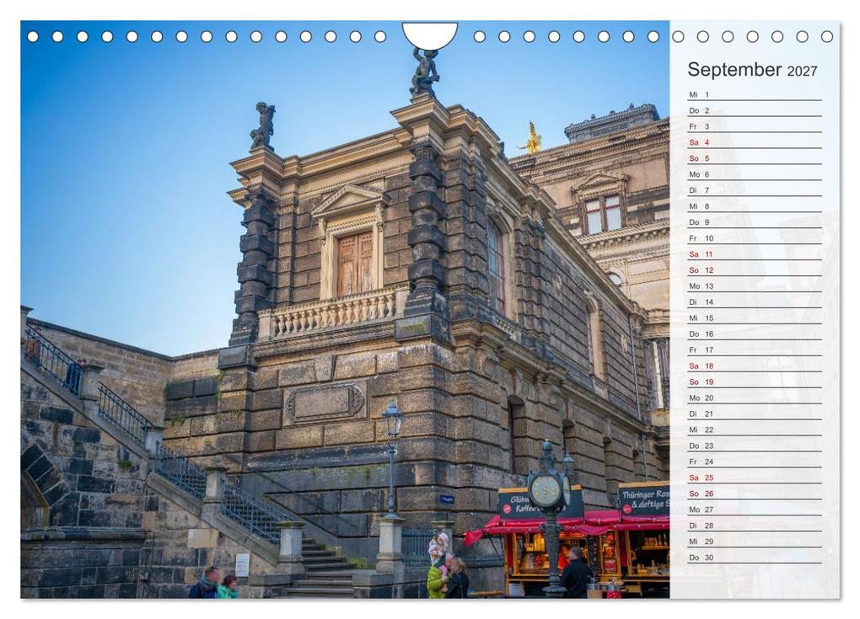Viewport: 860px width, 619px height.
Task: Select the red Saturday row Sa 4
Action: tap(754, 141)
